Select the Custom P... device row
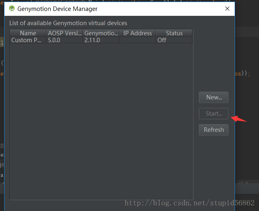The width and height of the screenshot is (259, 211). 101,40
